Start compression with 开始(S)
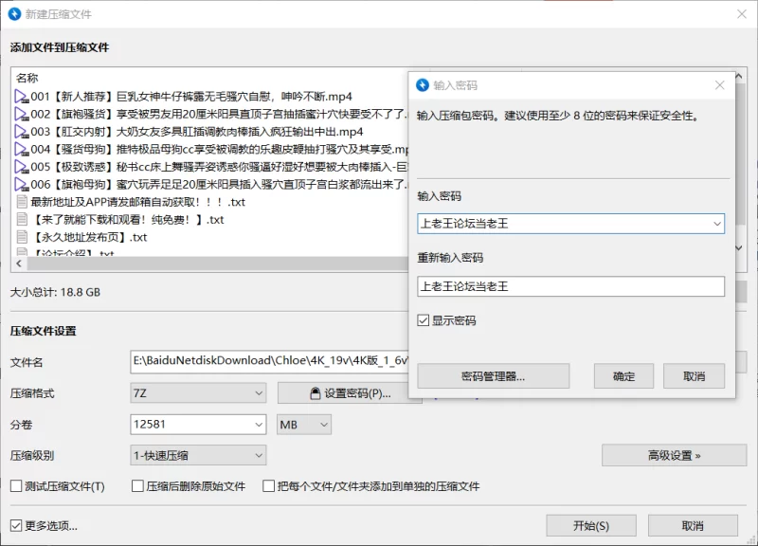 click(x=590, y=526)
